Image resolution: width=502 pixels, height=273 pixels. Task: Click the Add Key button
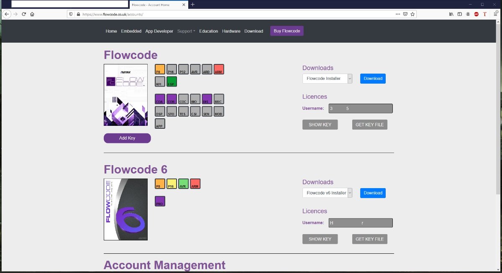pyautogui.click(x=127, y=138)
